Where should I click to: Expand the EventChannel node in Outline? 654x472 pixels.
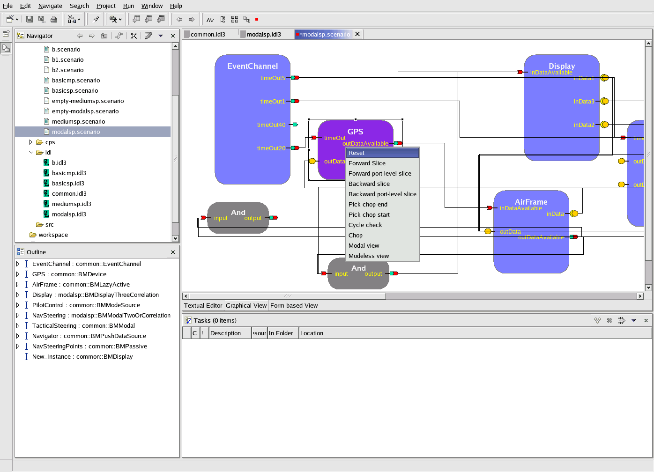click(18, 264)
